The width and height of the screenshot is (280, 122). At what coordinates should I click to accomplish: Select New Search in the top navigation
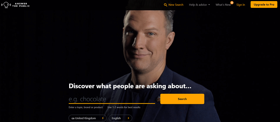pos(174,5)
